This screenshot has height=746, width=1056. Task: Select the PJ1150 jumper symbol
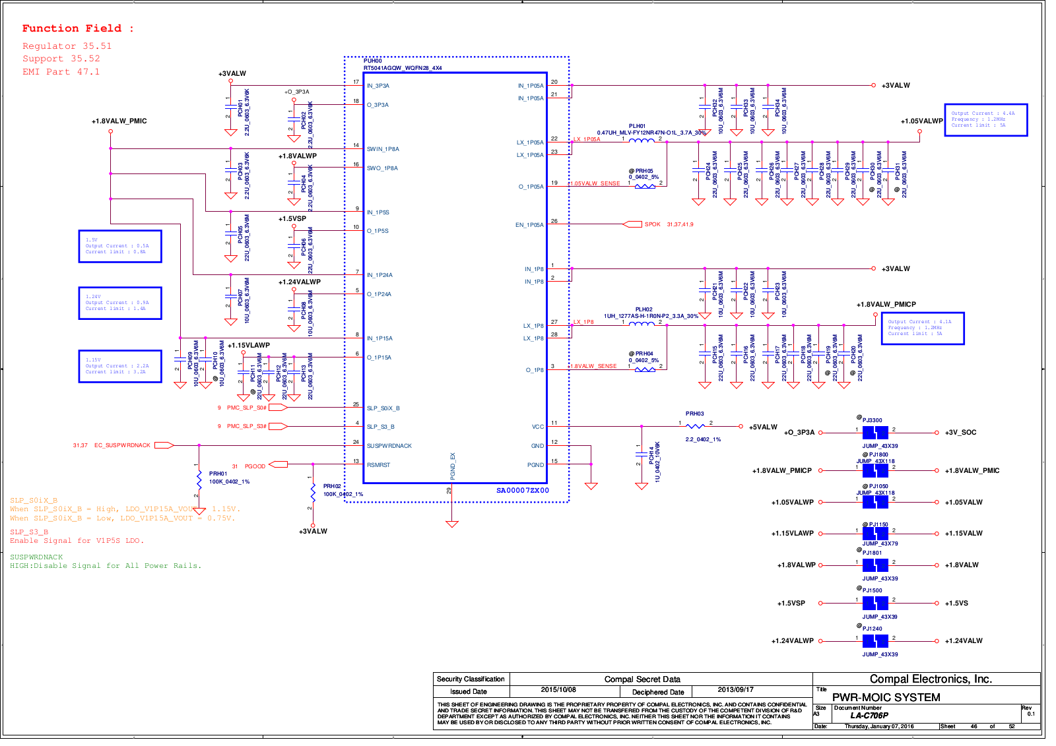(875, 533)
